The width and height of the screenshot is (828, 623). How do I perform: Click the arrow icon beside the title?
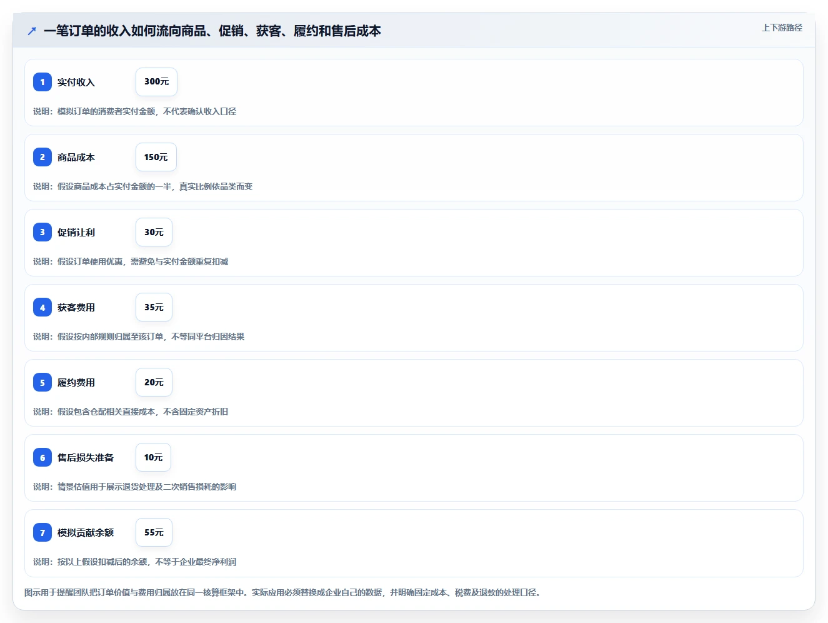coord(32,31)
